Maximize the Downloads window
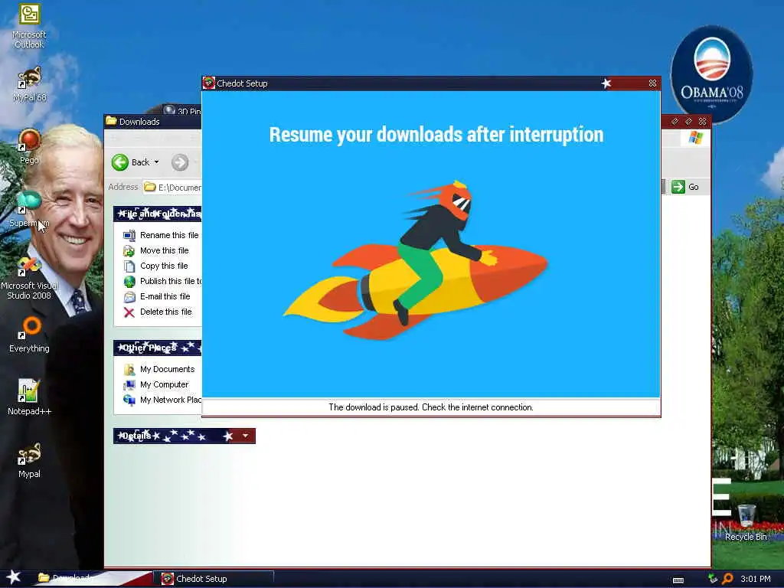The height and width of the screenshot is (588, 784). click(x=688, y=121)
